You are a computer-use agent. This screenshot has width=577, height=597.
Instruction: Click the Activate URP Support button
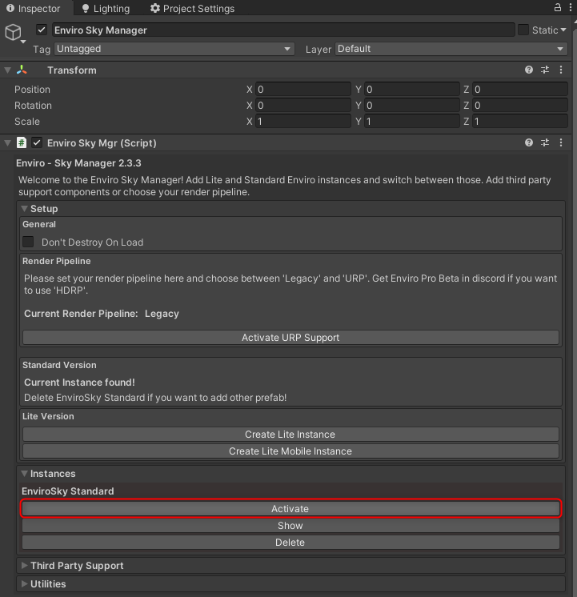[291, 338]
